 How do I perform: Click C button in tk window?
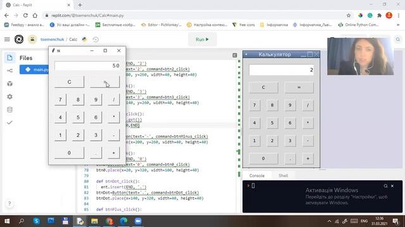(x=69, y=82)
